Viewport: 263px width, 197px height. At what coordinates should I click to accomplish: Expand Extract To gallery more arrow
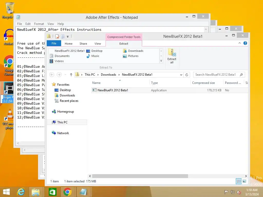161,61
